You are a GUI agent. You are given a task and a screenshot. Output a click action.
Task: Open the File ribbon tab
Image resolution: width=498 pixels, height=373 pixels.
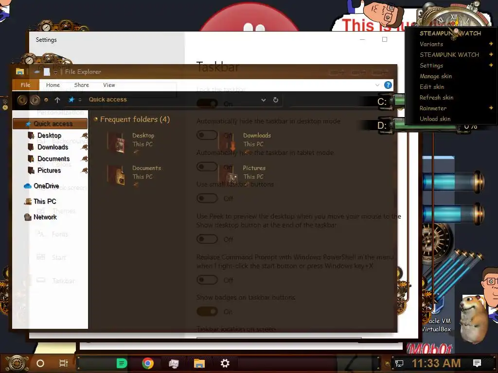(25, 85)
